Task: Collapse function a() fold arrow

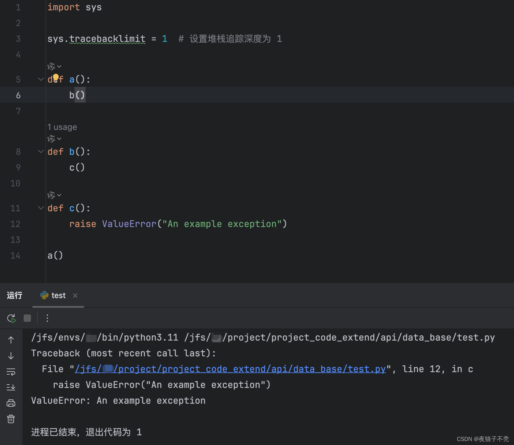Action: [x=41, y=79]
